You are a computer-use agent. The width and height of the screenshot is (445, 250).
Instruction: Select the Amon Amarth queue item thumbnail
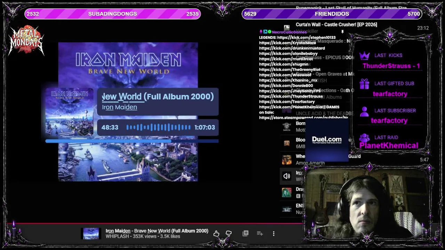(x=286, y=159)
